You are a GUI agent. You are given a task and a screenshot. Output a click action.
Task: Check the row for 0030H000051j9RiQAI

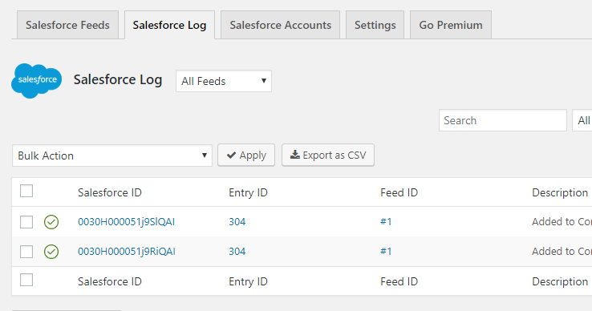[26, 252]
